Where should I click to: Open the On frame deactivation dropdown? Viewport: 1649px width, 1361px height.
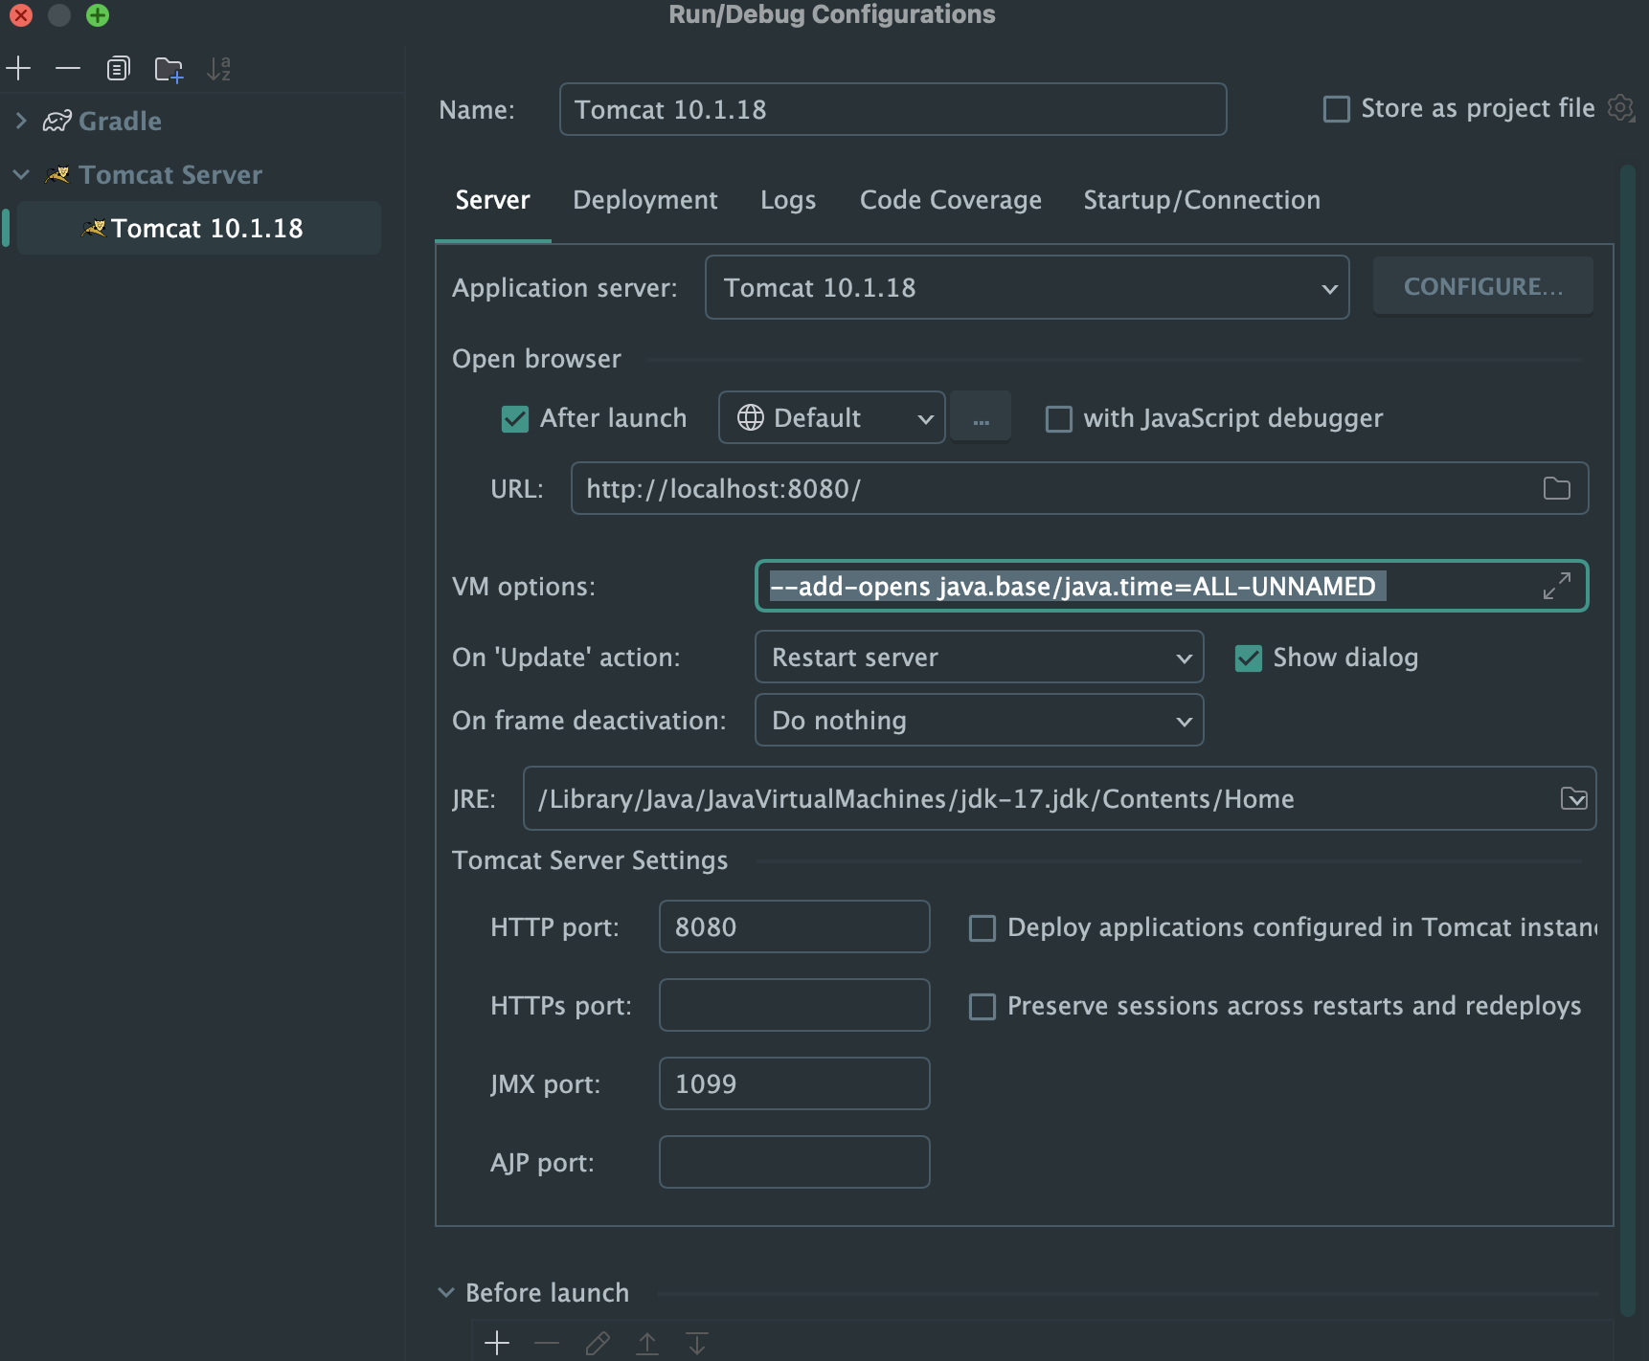pos(979,720)
